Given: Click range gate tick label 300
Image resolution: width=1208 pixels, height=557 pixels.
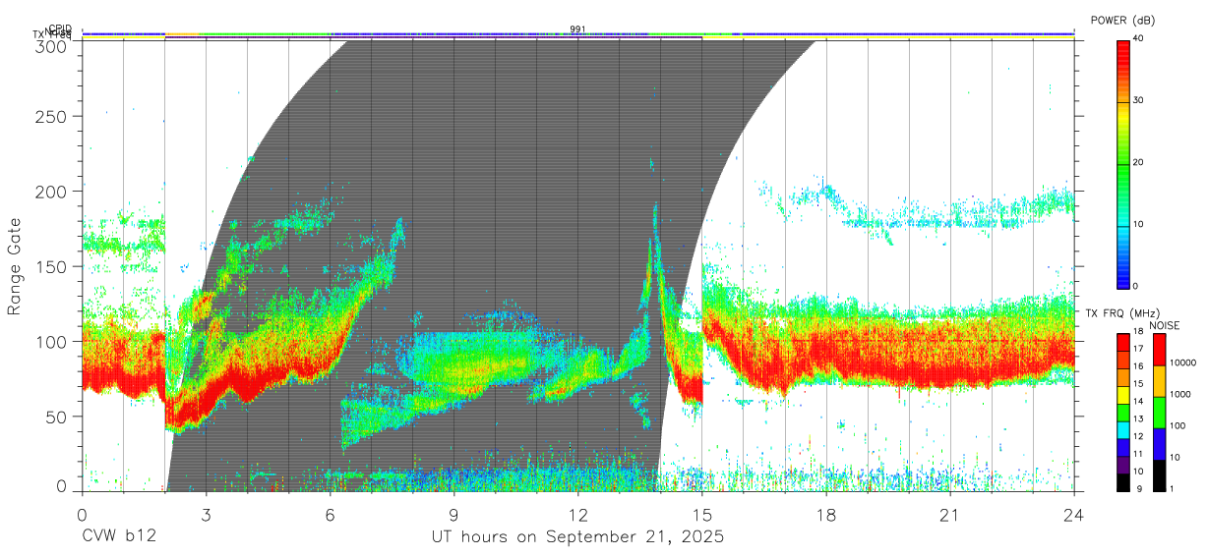Looking at the screenshot, I should coord(53,45).
